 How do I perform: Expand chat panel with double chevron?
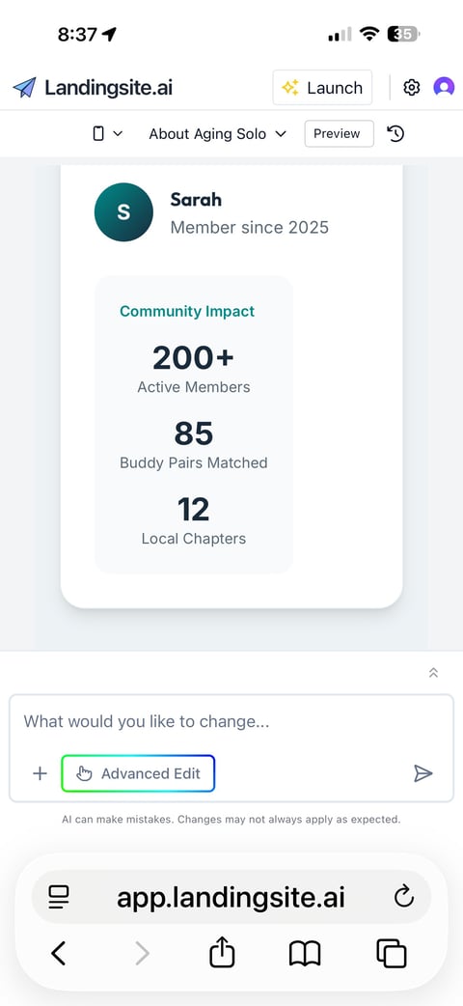[x=433, y=672]
